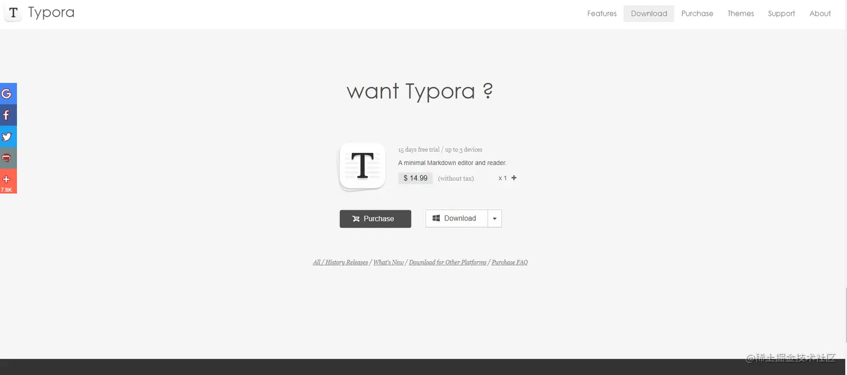847x375 pixels.
Task: Click the 'x 1' quantity text
Action: (x=502, y=178)
